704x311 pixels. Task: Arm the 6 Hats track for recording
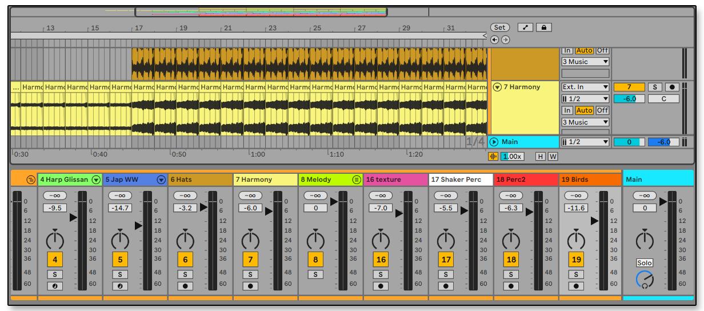[185, 286]
